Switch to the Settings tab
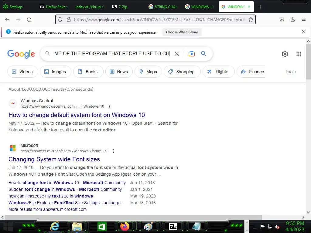This screenshot has width=311, height=233. click(13, 7)
